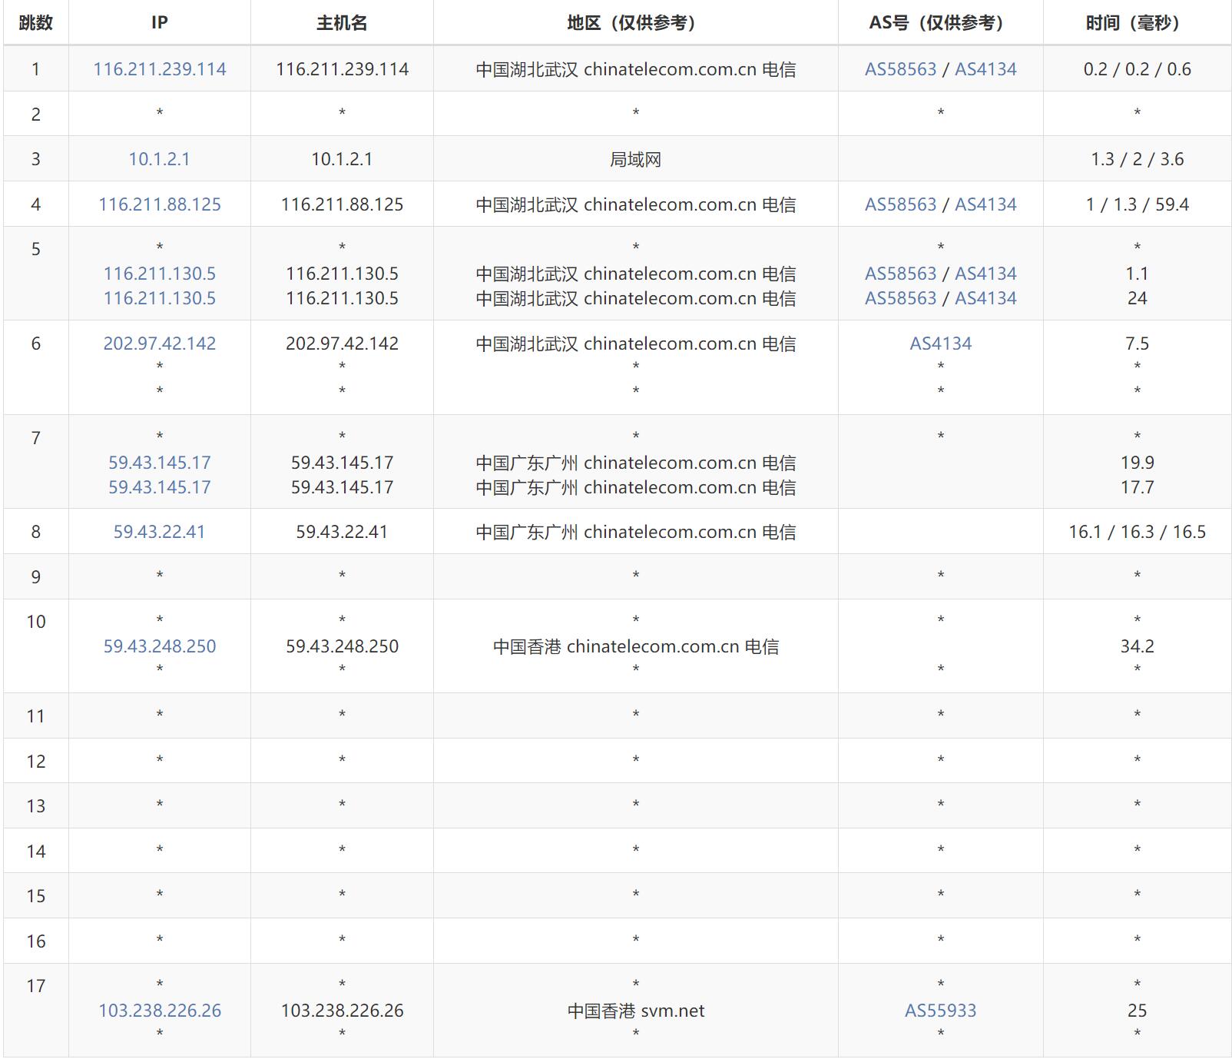Open AS4134 link in hop 1 row
Image resolution: width=1232 pixels, height=1059 pixels.
(985, 69)
